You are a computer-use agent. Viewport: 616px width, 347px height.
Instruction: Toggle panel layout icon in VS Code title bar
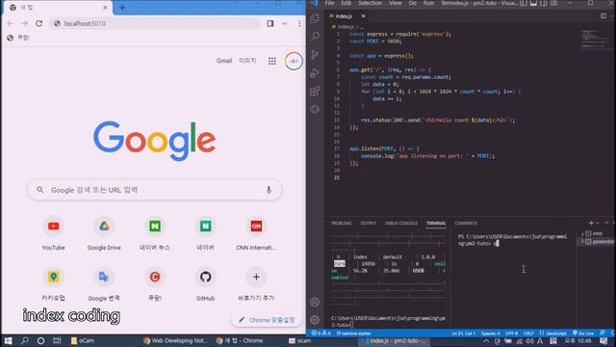[533, 3]
